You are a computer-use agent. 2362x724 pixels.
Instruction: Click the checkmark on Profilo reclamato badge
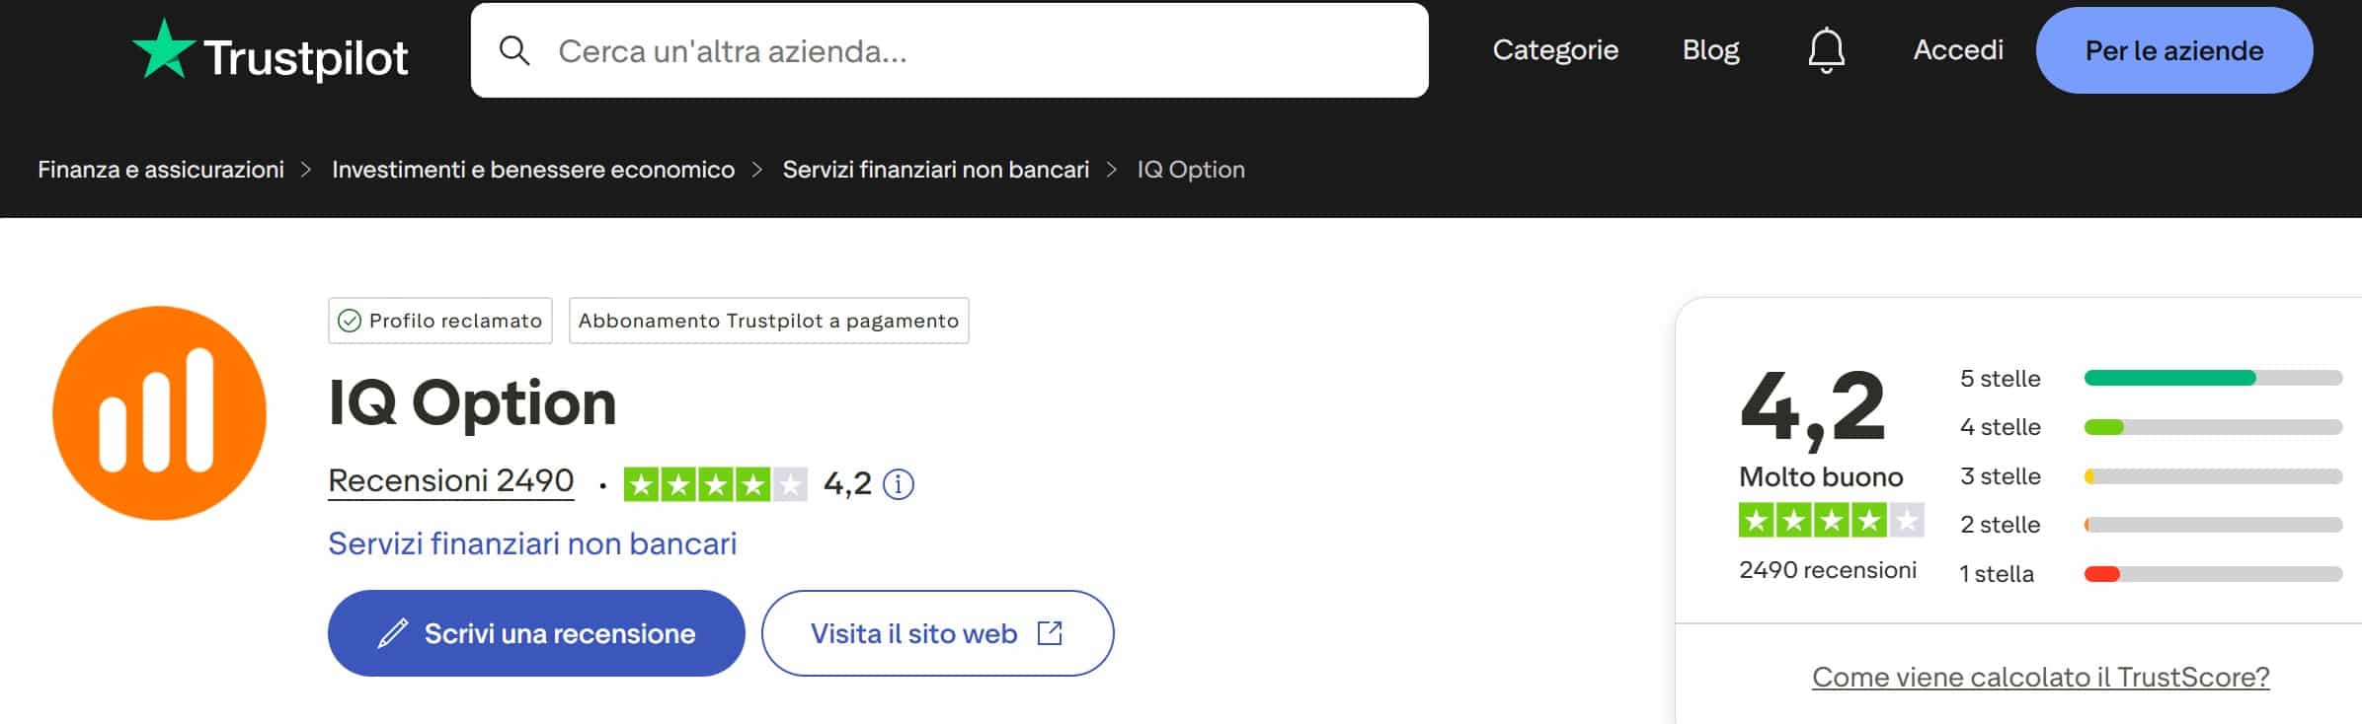point(349,321)
